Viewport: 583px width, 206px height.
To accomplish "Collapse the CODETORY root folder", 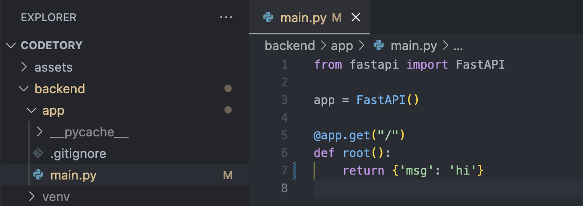I will point(11,46).
